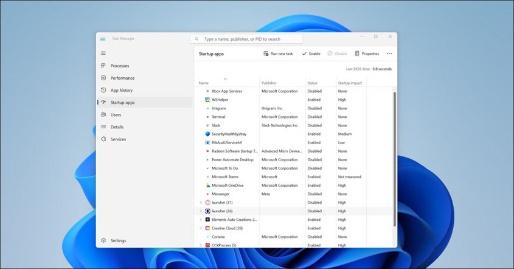Select the Microsoft To Do row

294,169
